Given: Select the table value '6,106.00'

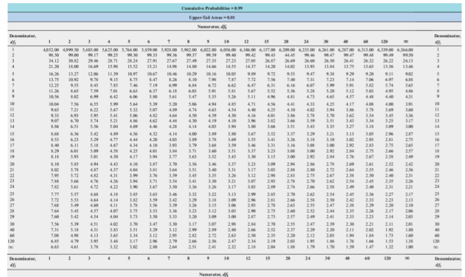Looking at the screenshot, I should click(x=247, y=50).
